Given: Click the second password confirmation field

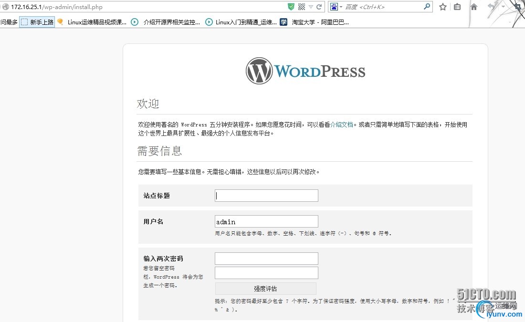Looking at the screenshot, I should click(x=266, y=273).
